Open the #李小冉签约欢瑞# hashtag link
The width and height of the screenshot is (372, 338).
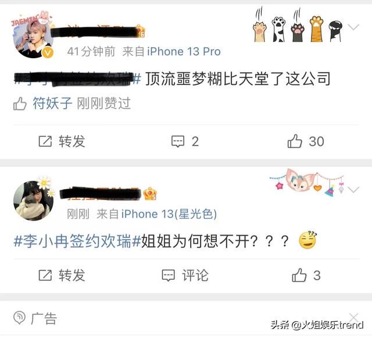77,241
